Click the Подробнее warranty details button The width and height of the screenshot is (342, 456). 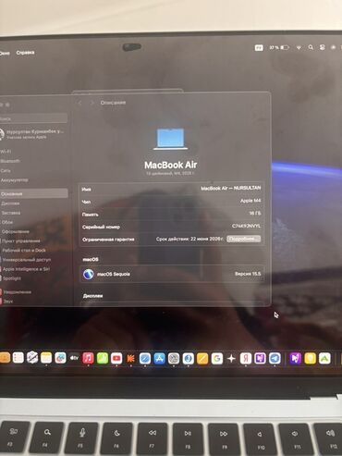pyautogui.click(x=244, y=239)
